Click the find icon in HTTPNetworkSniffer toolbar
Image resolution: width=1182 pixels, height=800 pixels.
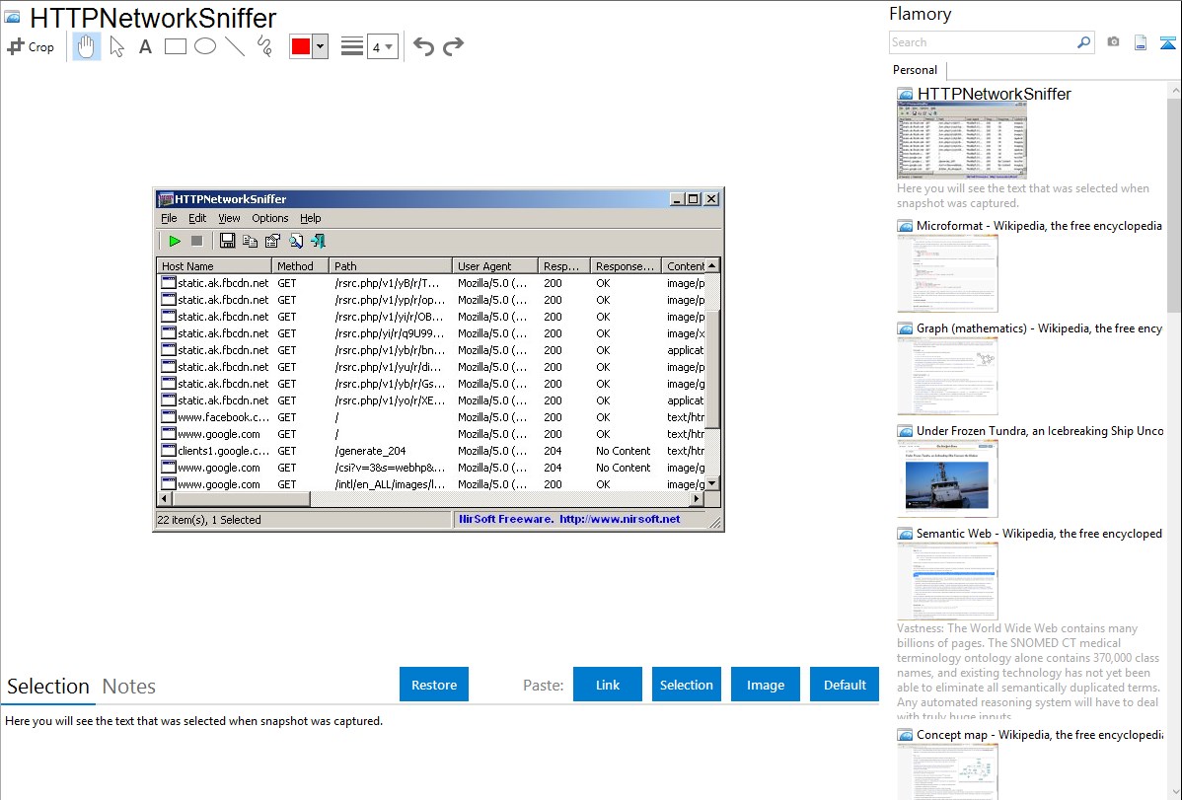pyautogui.click(x=296, y=242)
